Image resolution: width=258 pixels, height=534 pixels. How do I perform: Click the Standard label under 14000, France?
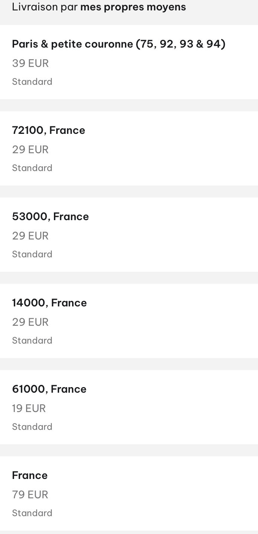pyautogui.click(x=32, y=340)
